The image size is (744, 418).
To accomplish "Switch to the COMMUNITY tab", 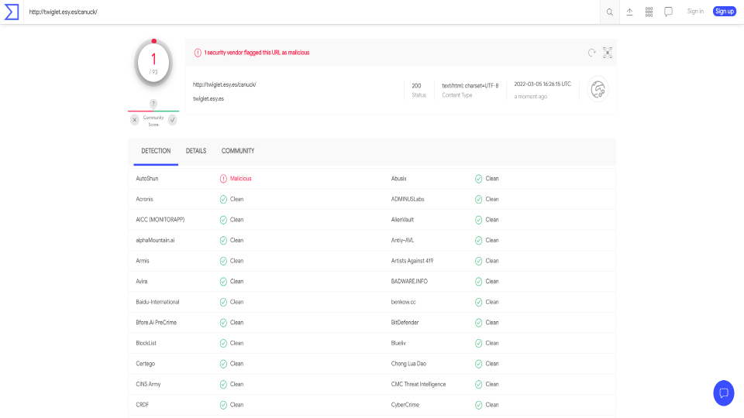I will (x=238, y=151).
